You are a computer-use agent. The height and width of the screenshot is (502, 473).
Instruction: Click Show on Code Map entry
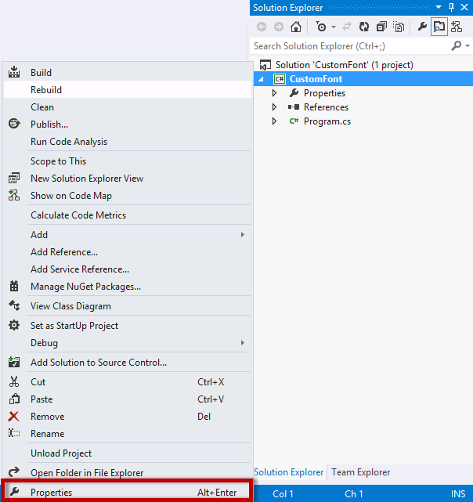coord(128,196)
